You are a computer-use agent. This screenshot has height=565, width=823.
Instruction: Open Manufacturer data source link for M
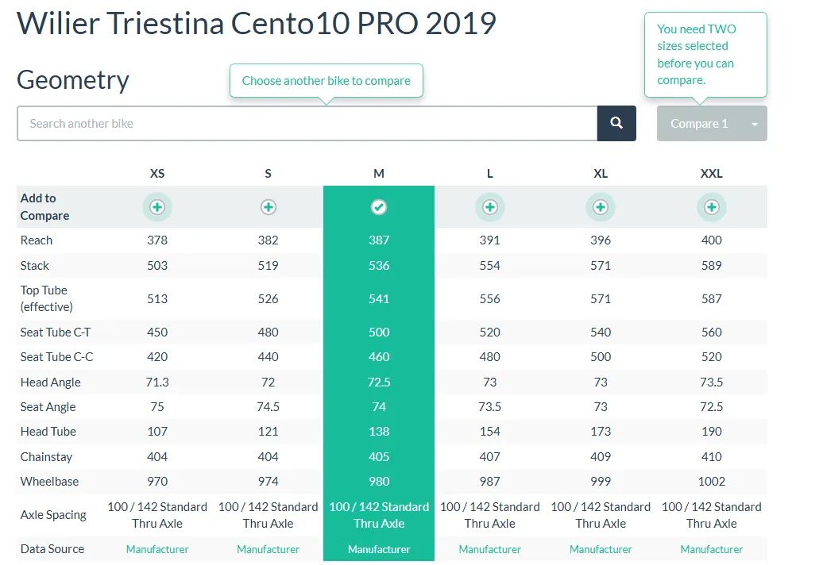click(x=379, y=549)
